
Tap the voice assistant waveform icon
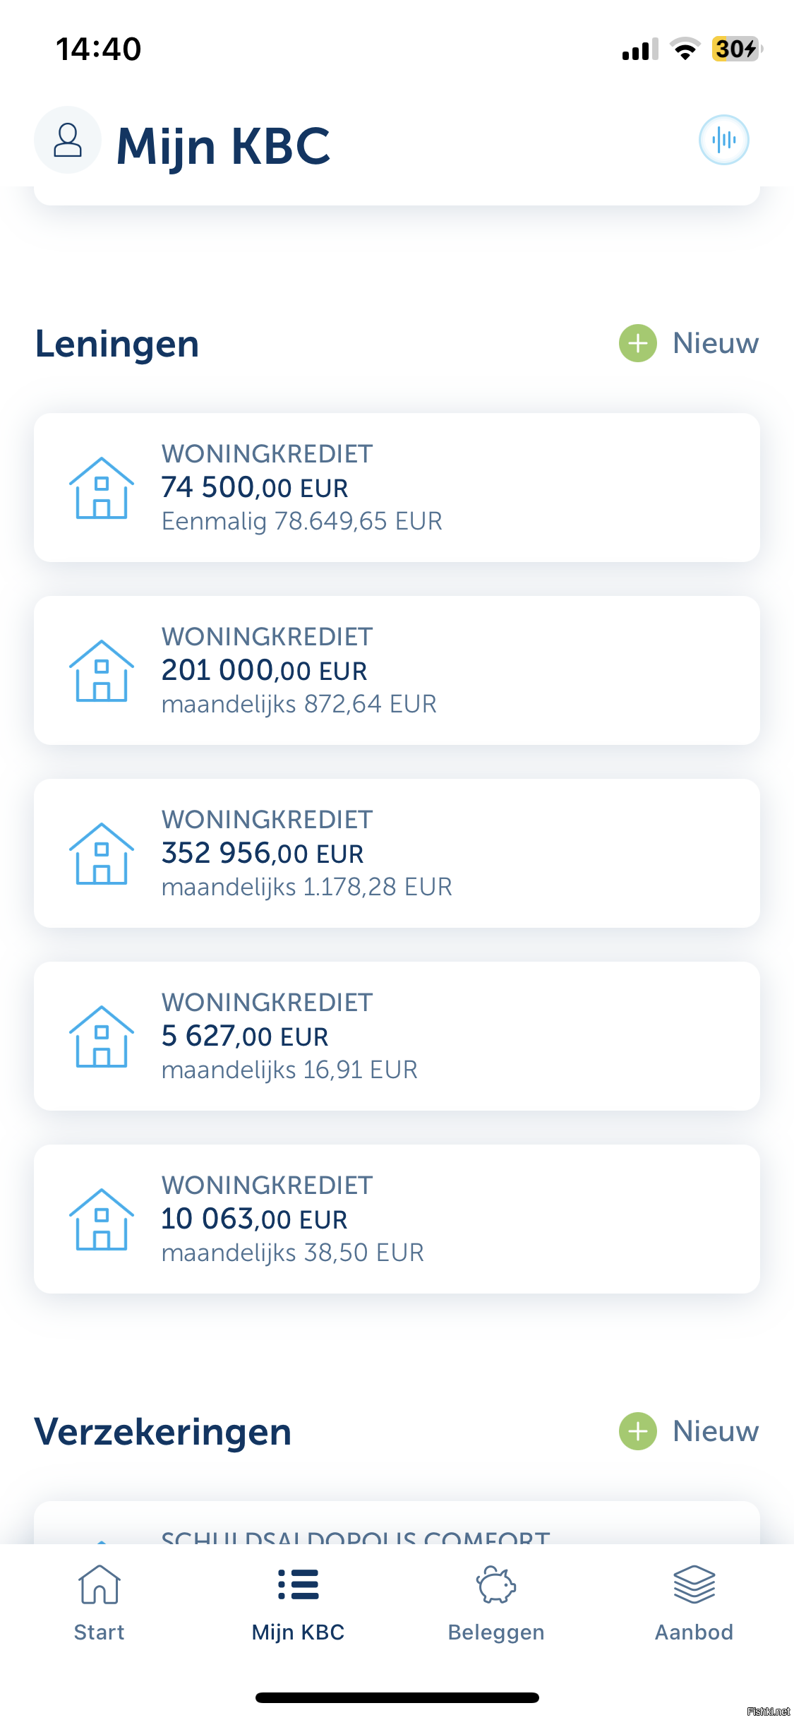723,140
